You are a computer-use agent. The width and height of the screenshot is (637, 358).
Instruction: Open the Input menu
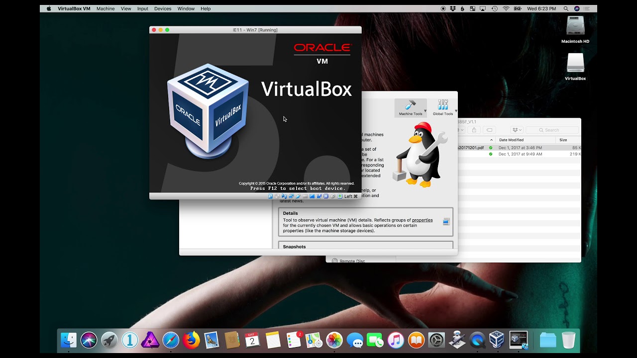(143, 8)
